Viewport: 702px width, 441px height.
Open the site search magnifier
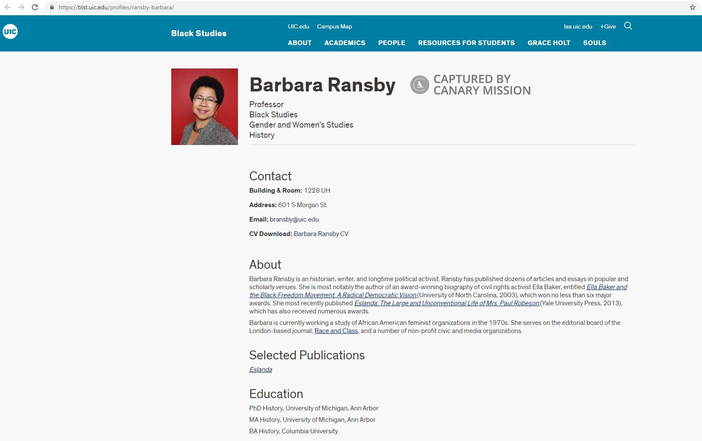628,26
